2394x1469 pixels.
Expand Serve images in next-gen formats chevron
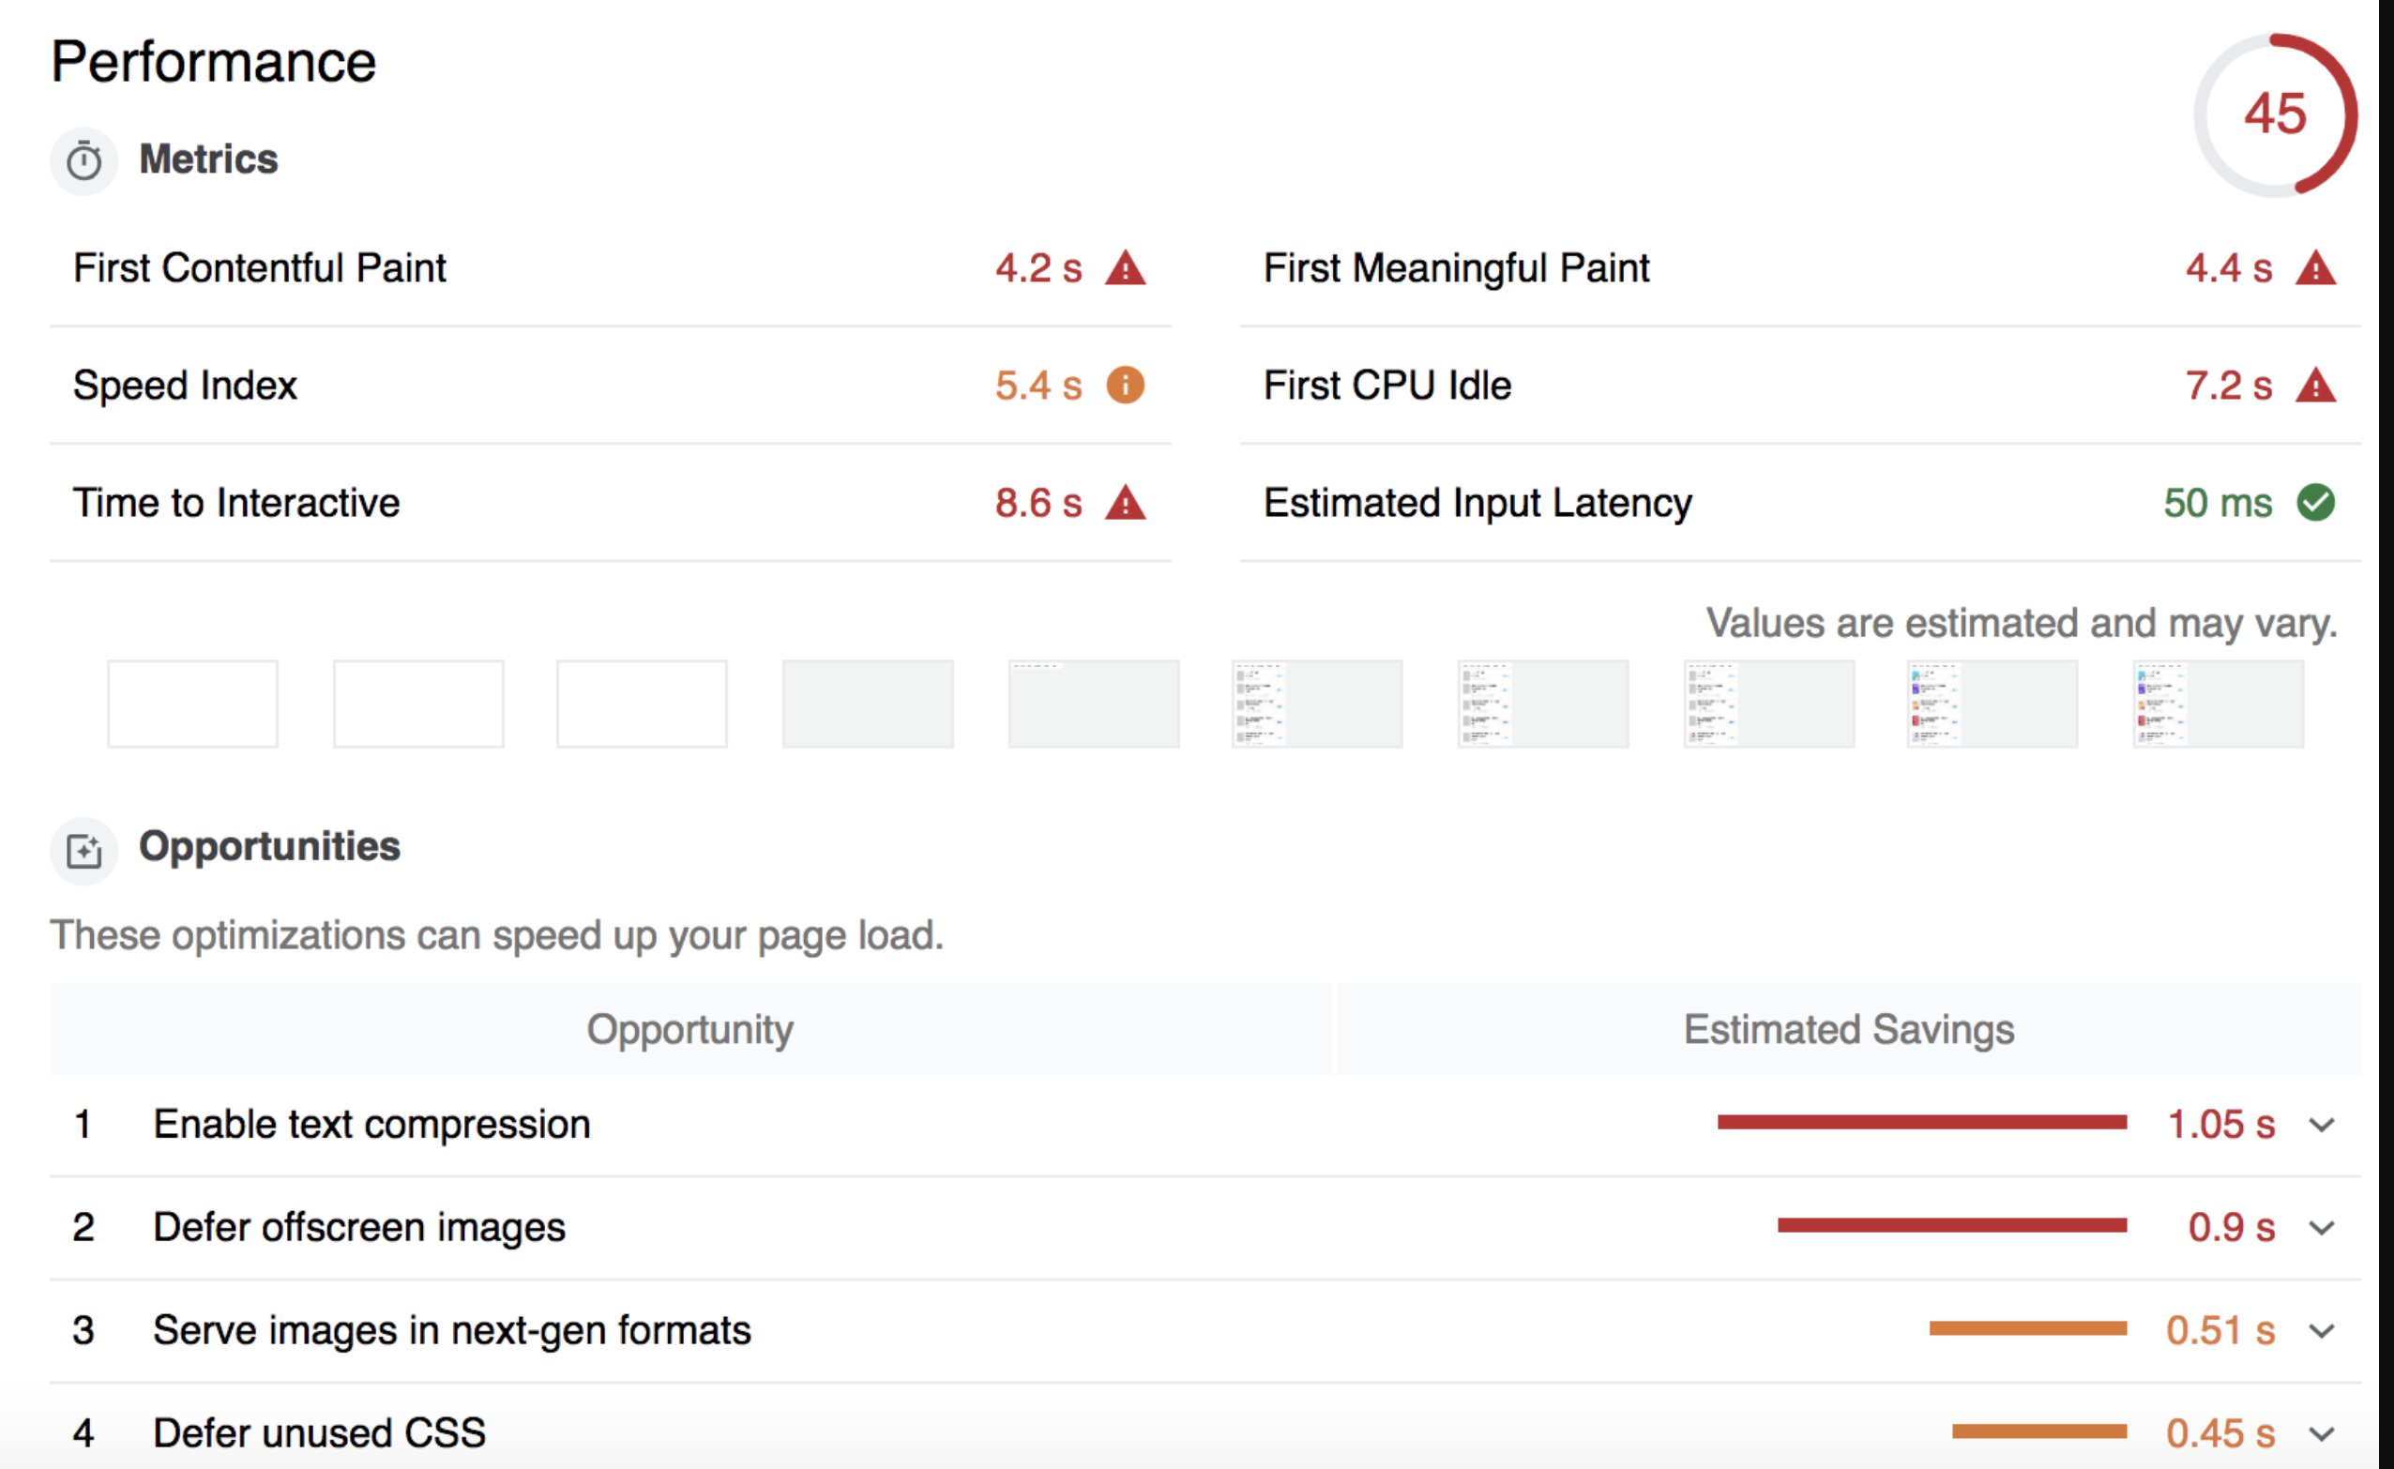click(x=2322, y=1331)
